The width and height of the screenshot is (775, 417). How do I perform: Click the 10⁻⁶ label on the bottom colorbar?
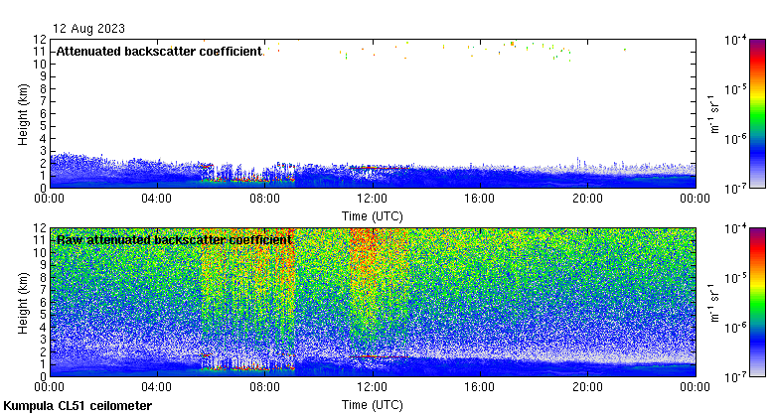[735, 328]
